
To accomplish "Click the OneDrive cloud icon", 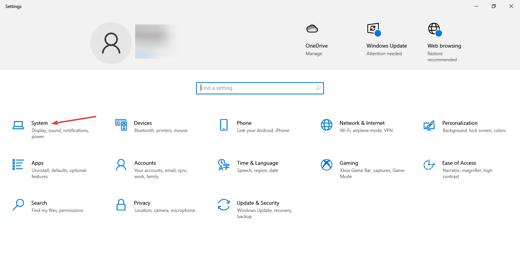I will click(312, 29).
